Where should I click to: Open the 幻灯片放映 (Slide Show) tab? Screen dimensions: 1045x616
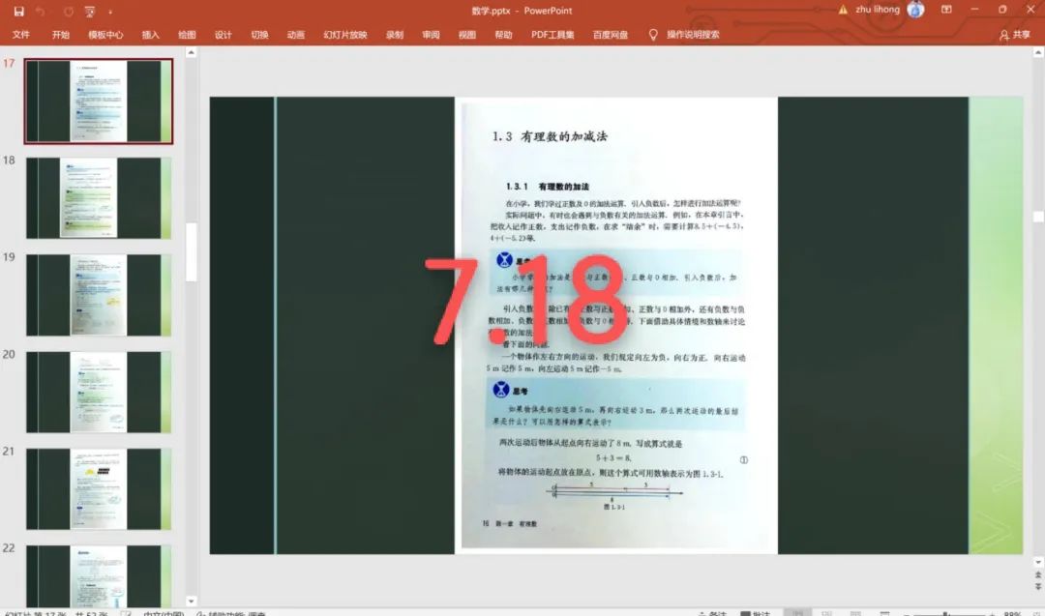[345, 35]
